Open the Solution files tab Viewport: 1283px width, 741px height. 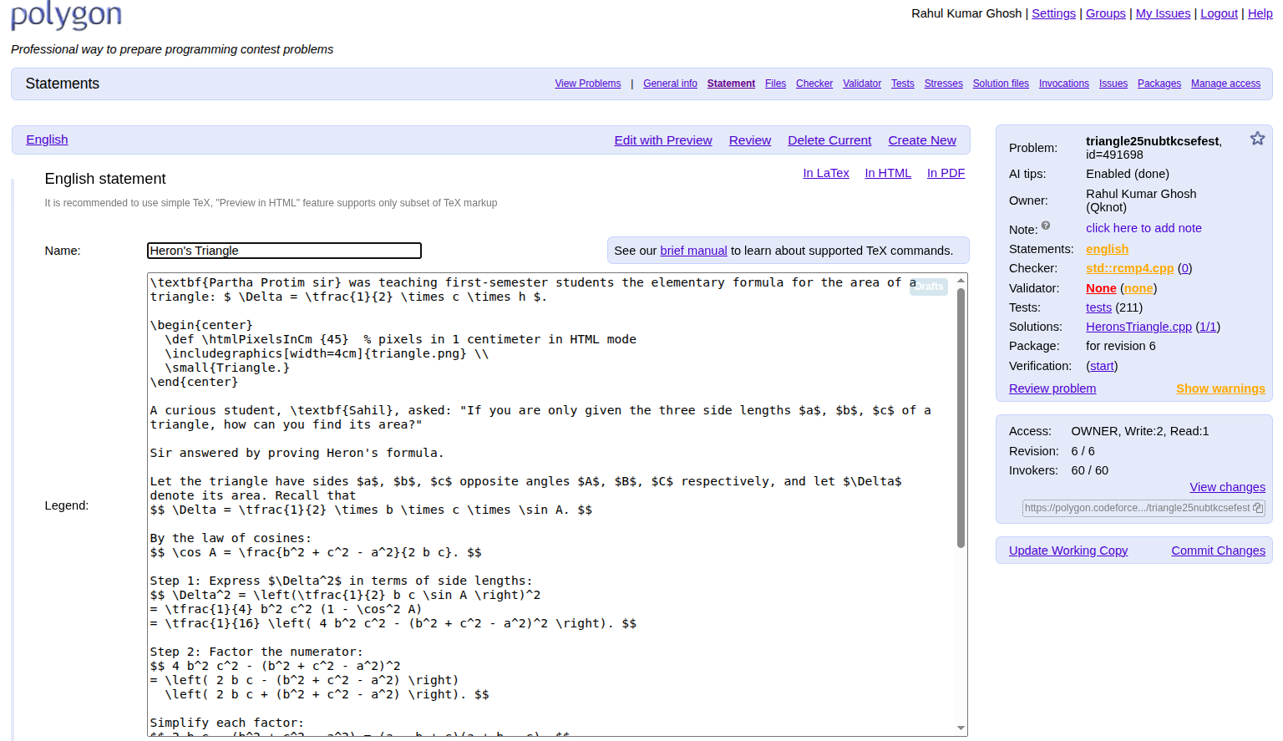[x=1000, y=84]
